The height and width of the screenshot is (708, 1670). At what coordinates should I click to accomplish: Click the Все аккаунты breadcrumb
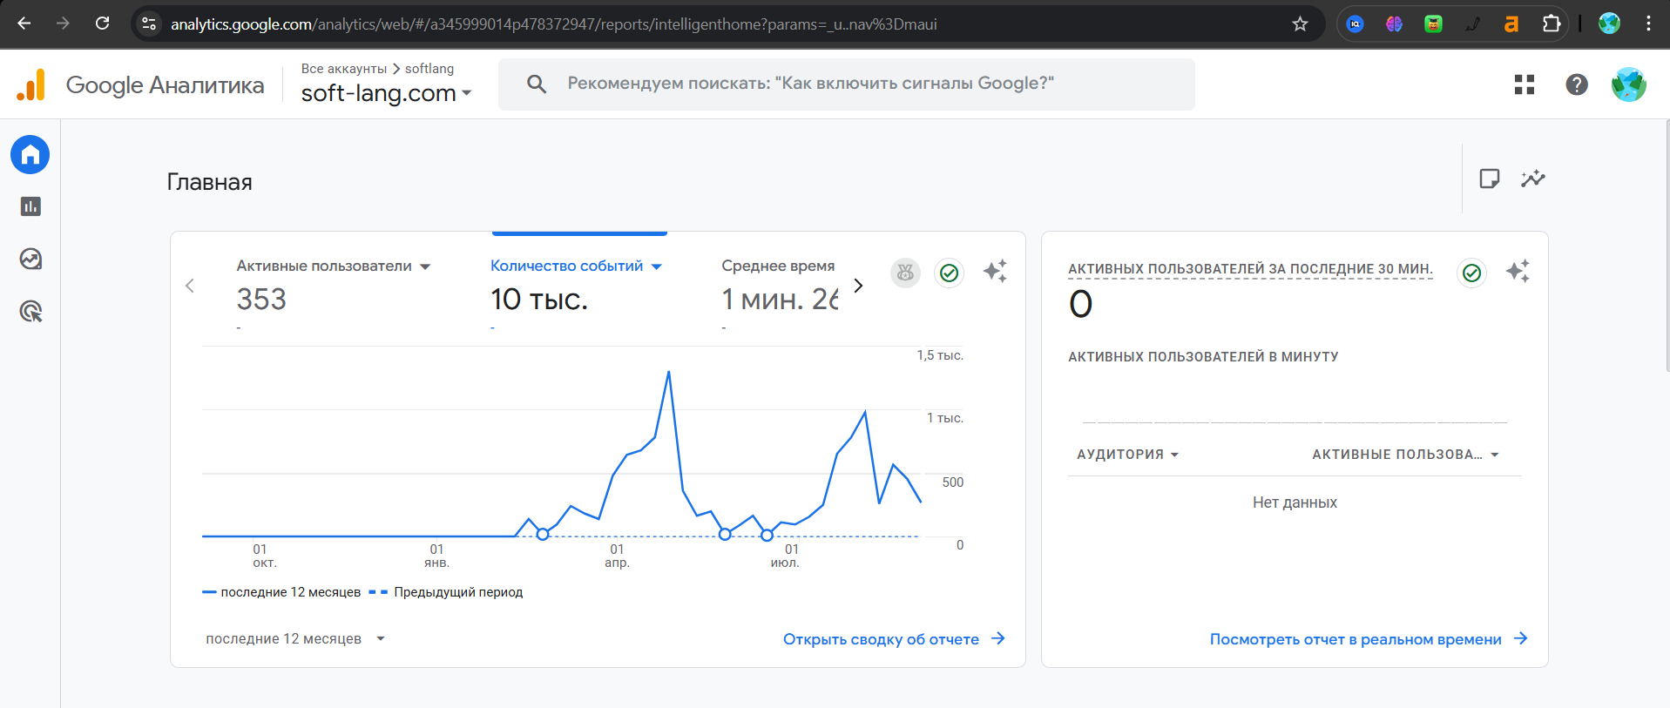[344, 69]
